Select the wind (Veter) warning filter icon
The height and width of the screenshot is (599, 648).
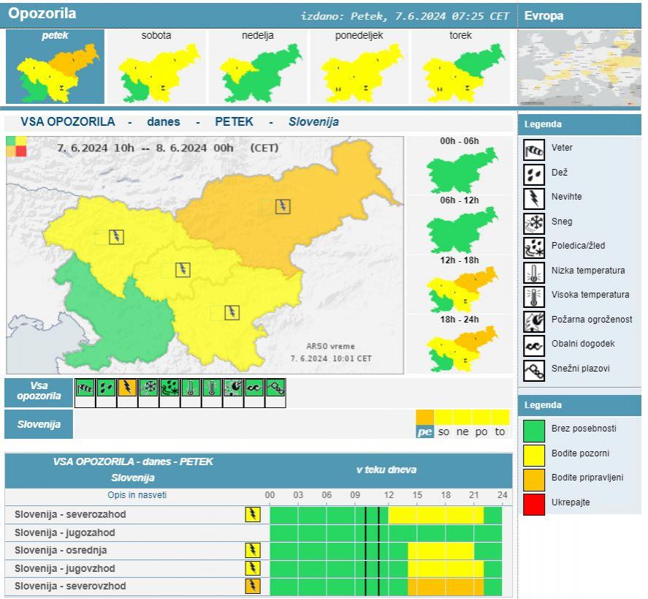(x=85, y=388)
